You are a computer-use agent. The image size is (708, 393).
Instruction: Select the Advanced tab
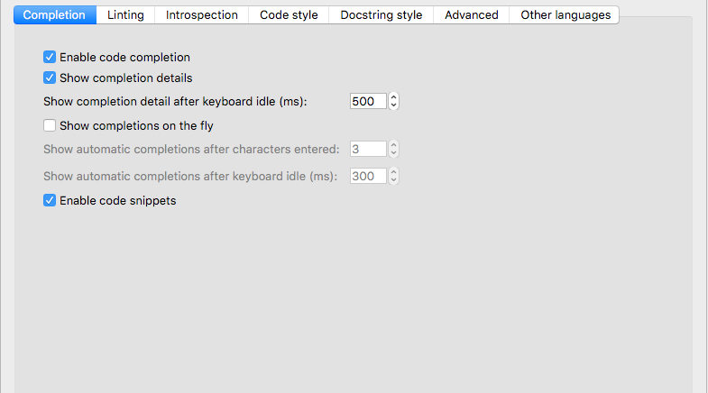(472, 15)
